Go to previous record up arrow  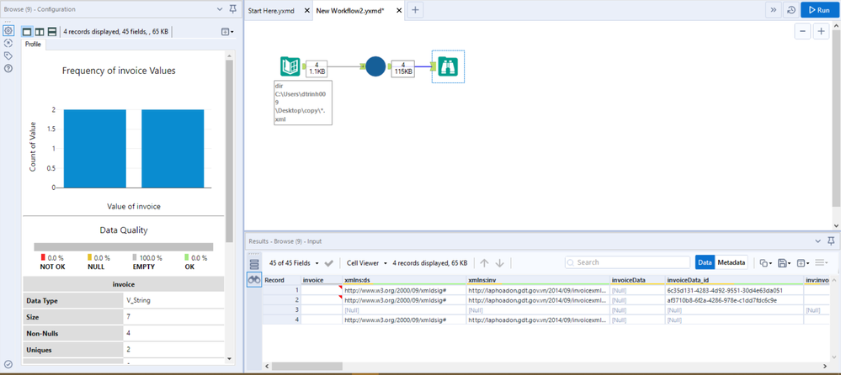tap(484, 263)
